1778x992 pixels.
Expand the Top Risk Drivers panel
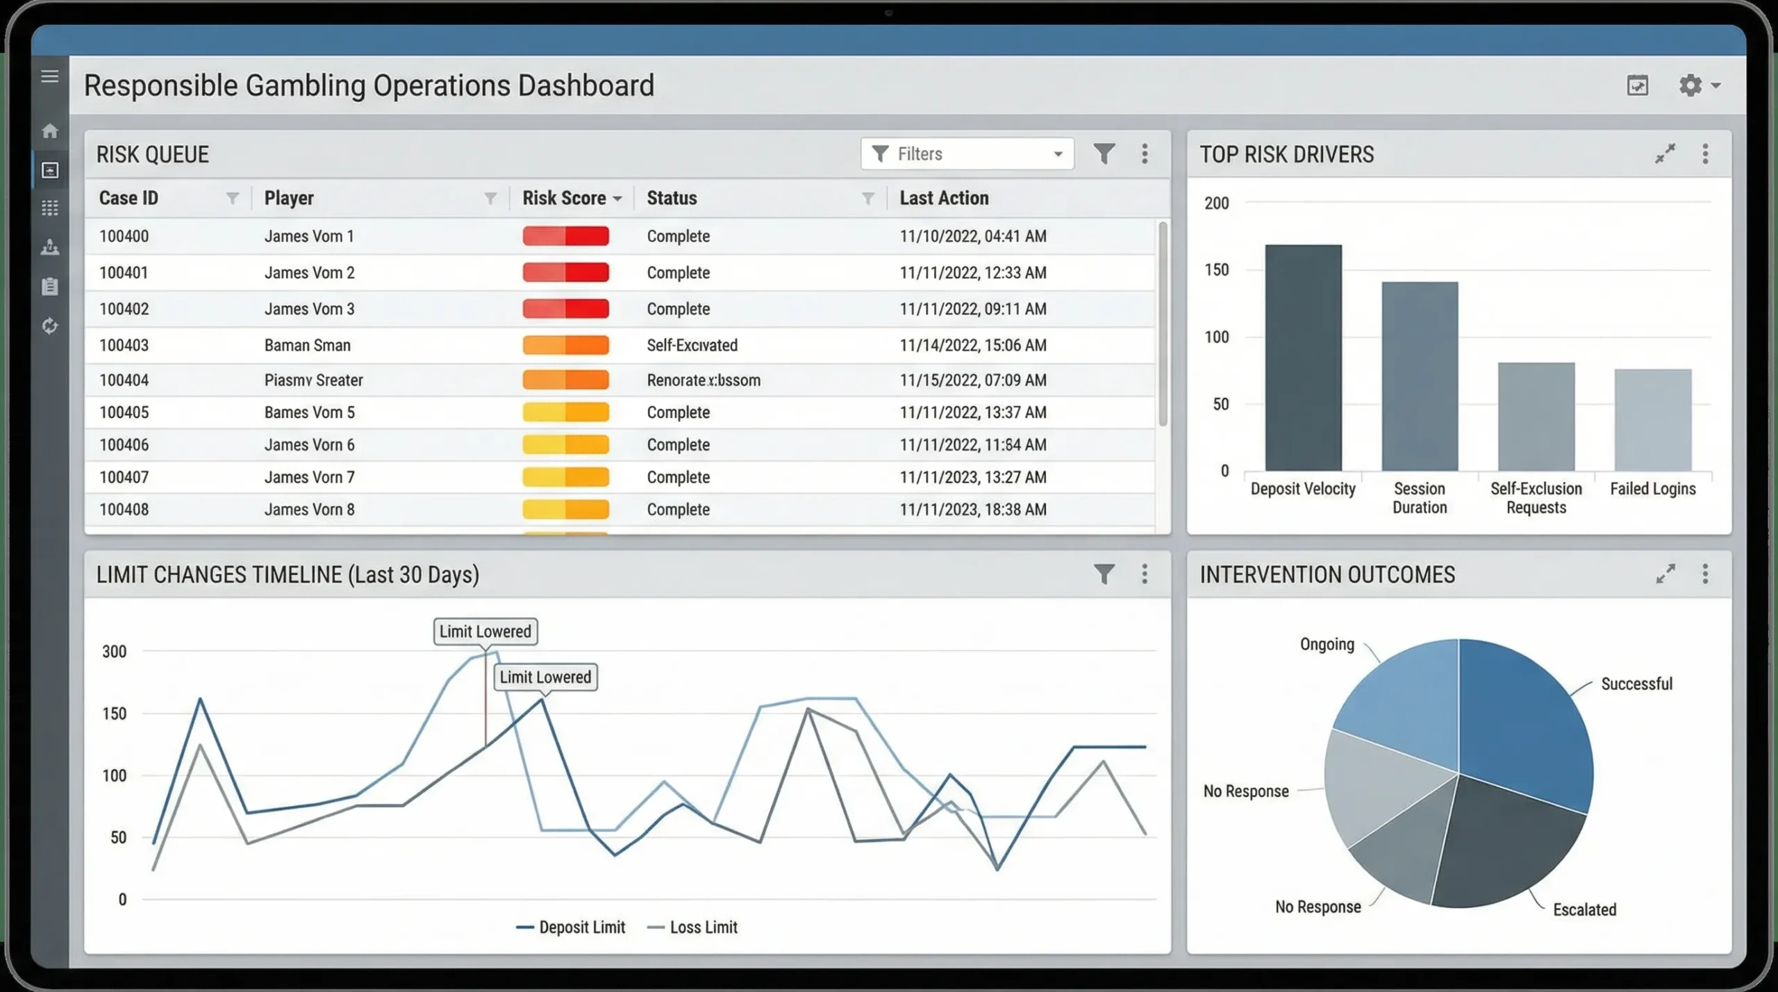point(1665,153)
